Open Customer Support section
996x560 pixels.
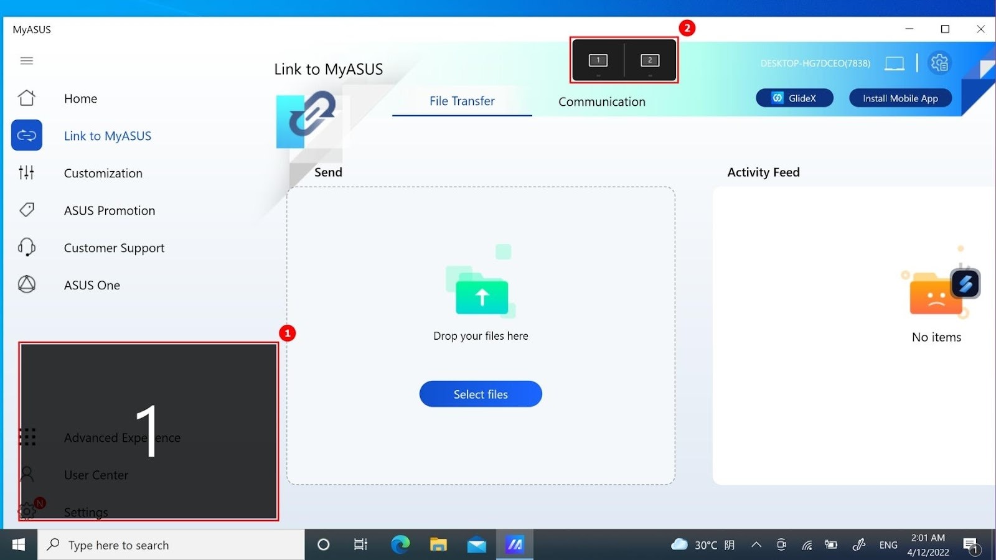pos(115,248)
